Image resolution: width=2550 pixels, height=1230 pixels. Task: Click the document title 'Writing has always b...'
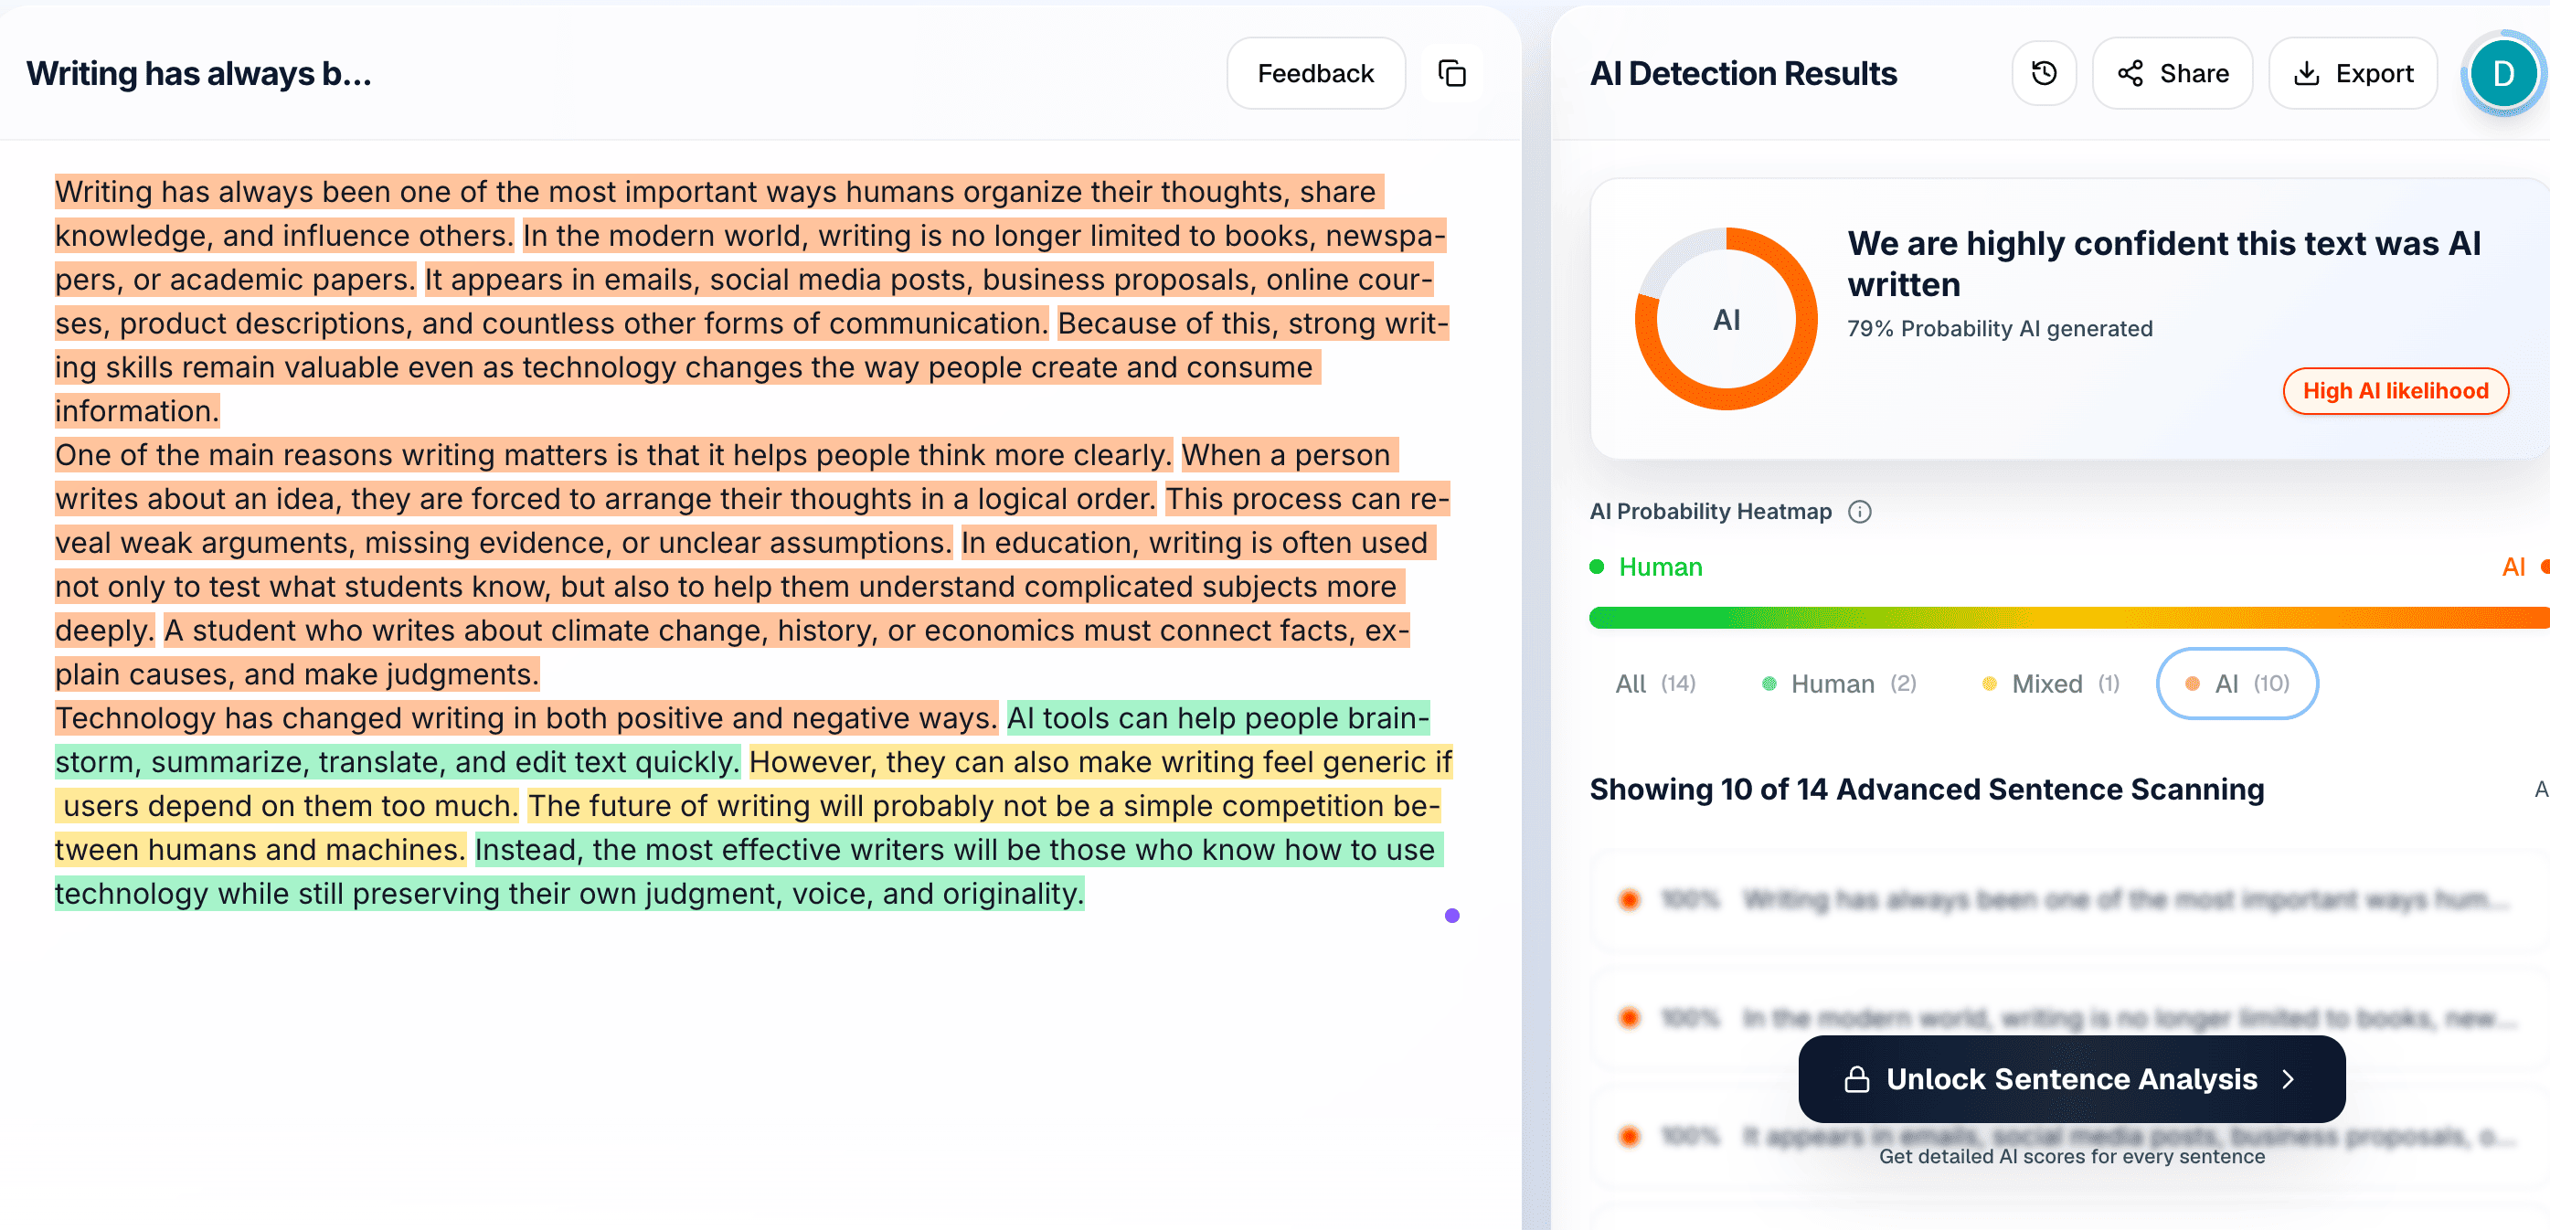tap(199, 73)
